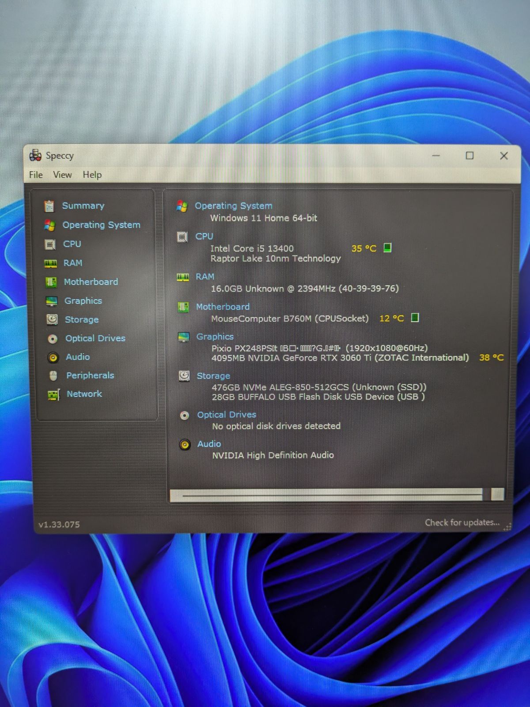Click the Optical Drives disc icon in summary pane
This screenshot has width=530, height=707.
coord(185,415)
